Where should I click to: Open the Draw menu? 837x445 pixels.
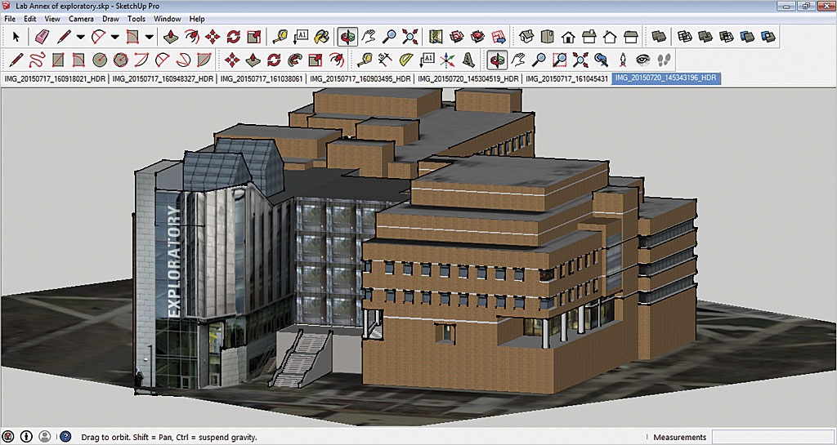tap(110, 19)
